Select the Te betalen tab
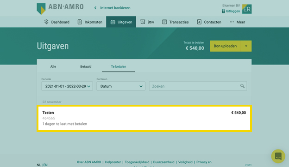 point(119,66)
